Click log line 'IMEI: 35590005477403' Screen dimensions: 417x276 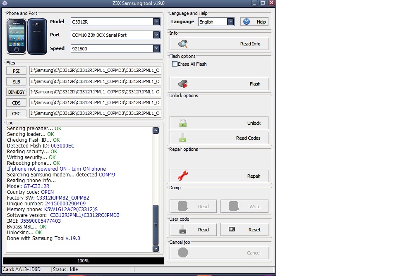34,221
